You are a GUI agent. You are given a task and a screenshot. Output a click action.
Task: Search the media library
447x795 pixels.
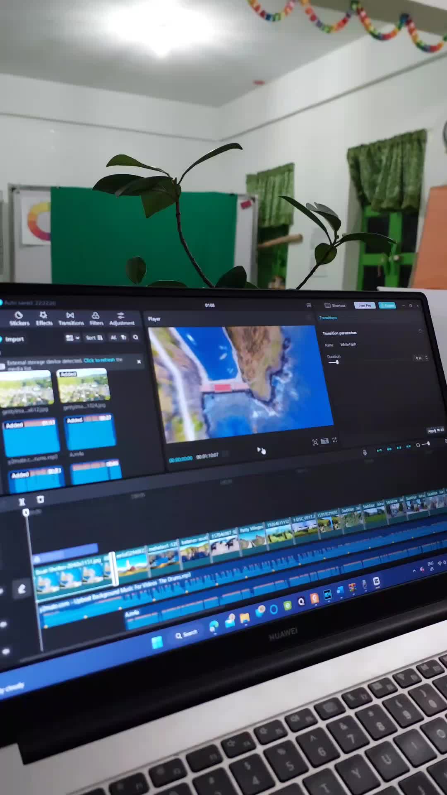click(x=136, y=337)
